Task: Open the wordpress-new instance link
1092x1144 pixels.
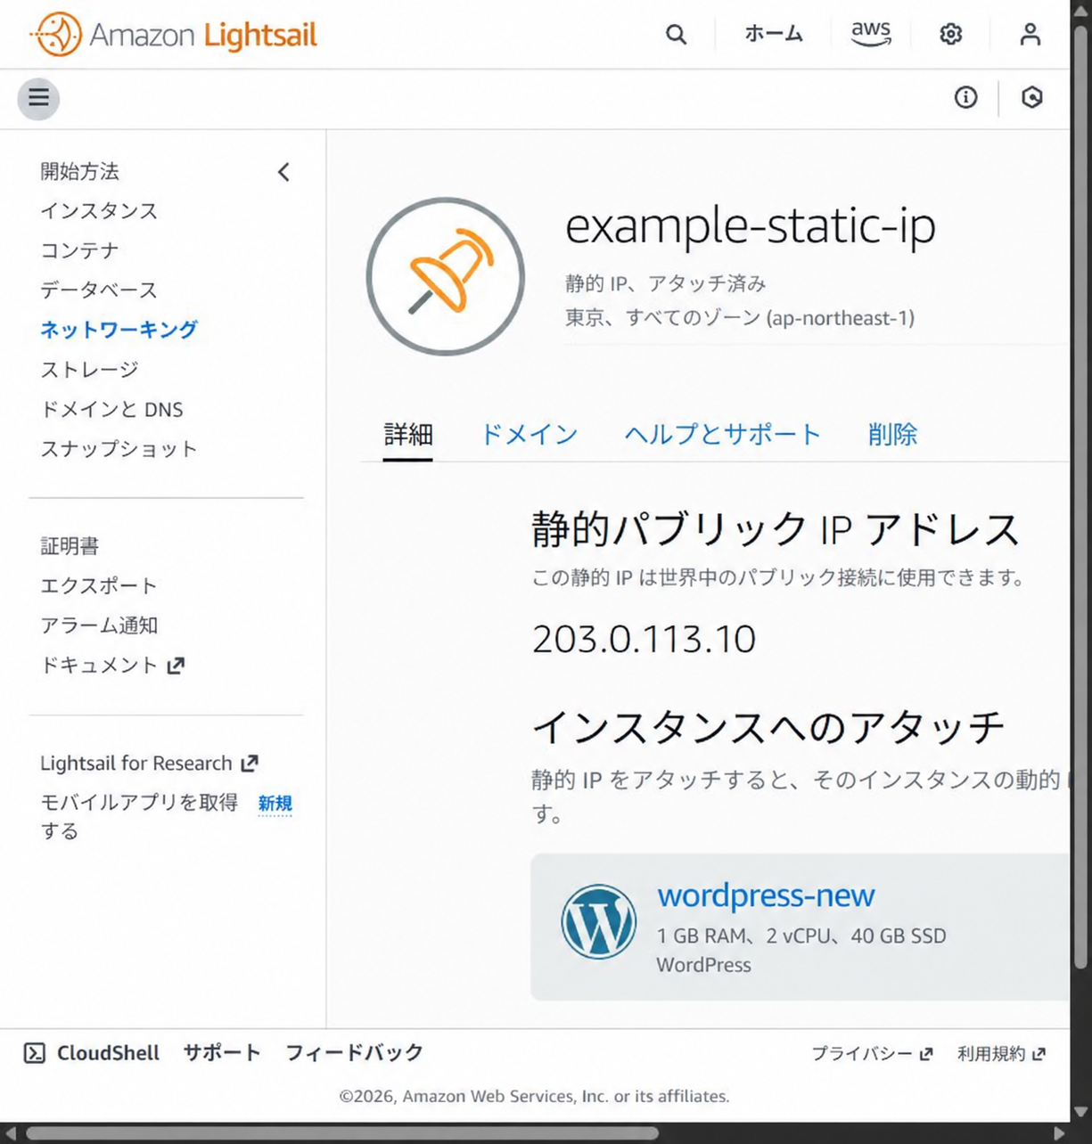Action: 766,895
